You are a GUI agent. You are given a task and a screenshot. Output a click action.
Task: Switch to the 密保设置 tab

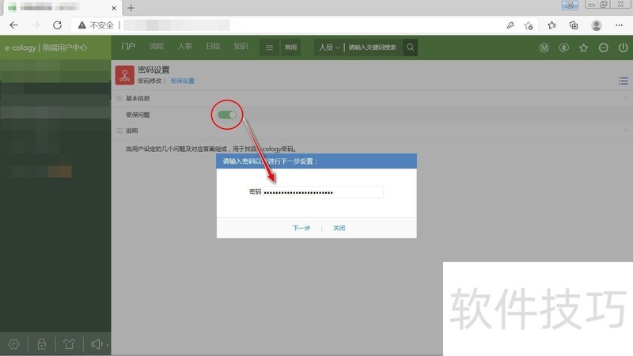point(183,81)
